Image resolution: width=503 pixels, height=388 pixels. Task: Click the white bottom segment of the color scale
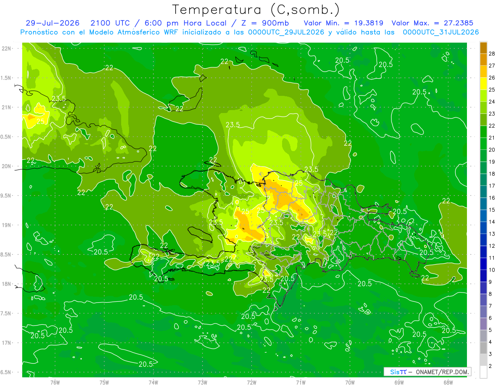coord(483,372)
